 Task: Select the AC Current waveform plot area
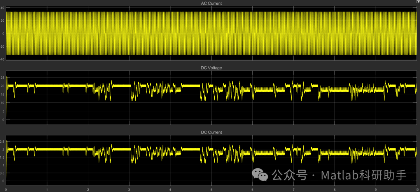point(212,33)
